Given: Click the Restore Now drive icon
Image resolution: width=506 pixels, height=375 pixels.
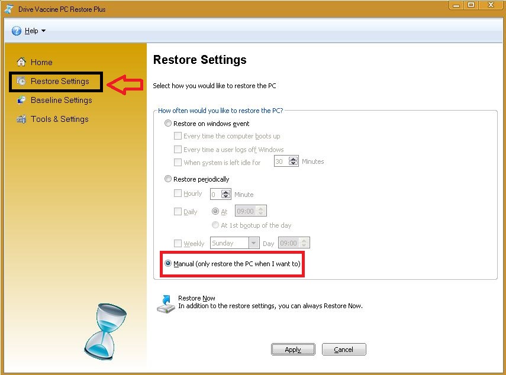Looking at the screenshot, I should point(166,304).
